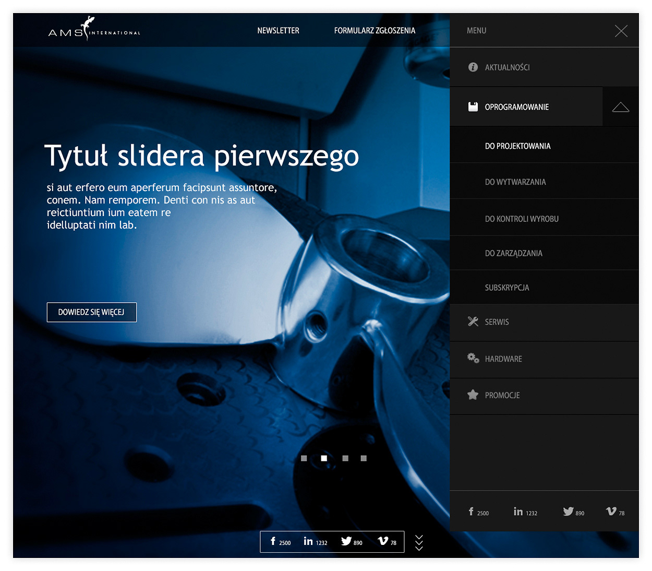Screen dimensions: 652x571
Task: Click the slider title Tytuł slidera pierwszego
Action: (202, 156)
